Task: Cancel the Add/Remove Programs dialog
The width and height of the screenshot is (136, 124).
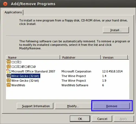Action: 102,119
